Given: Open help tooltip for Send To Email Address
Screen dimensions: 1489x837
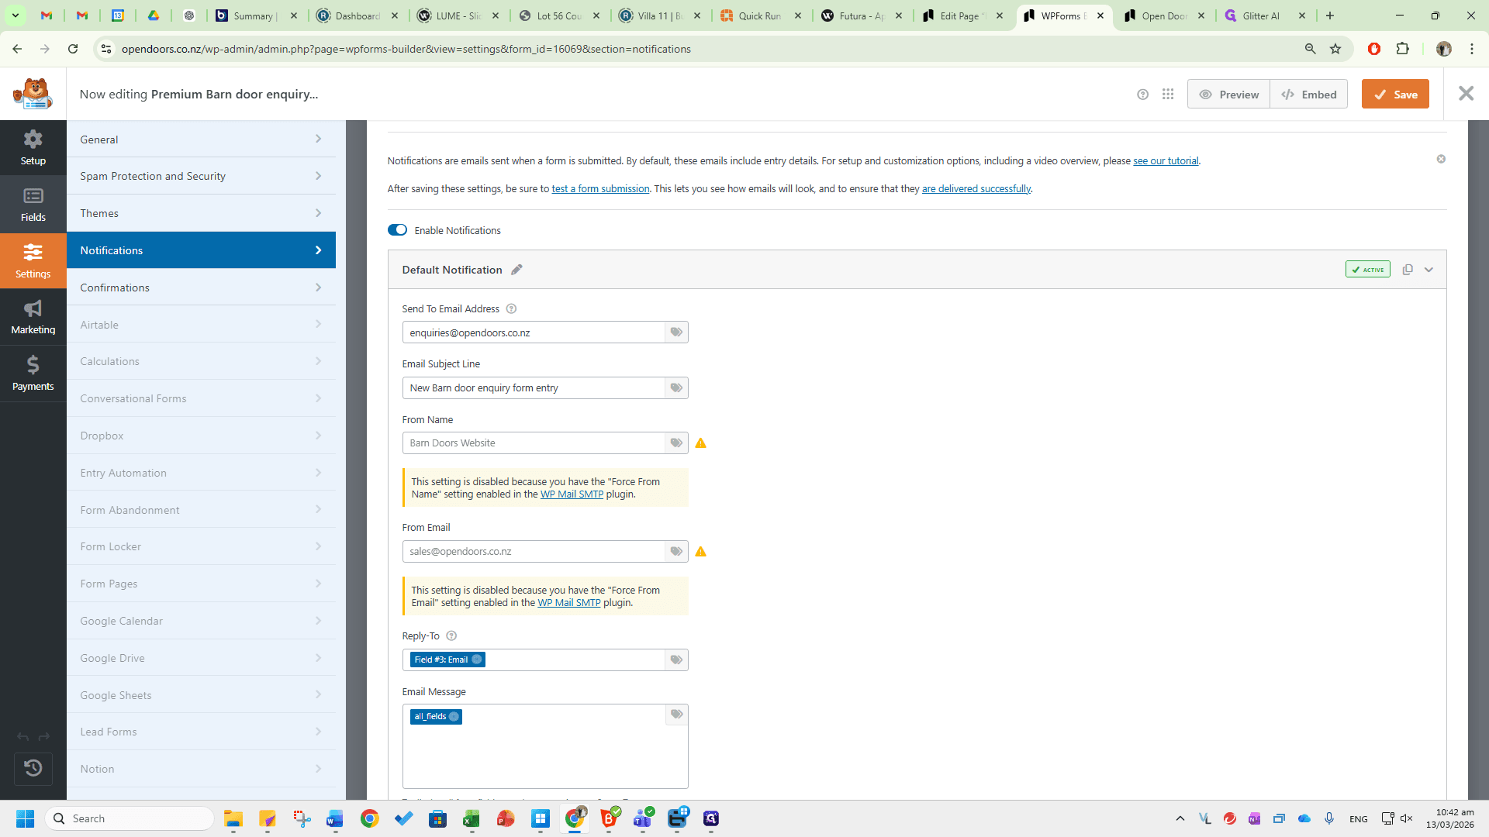Looking at the screenshot, I should tap(511, 308).
